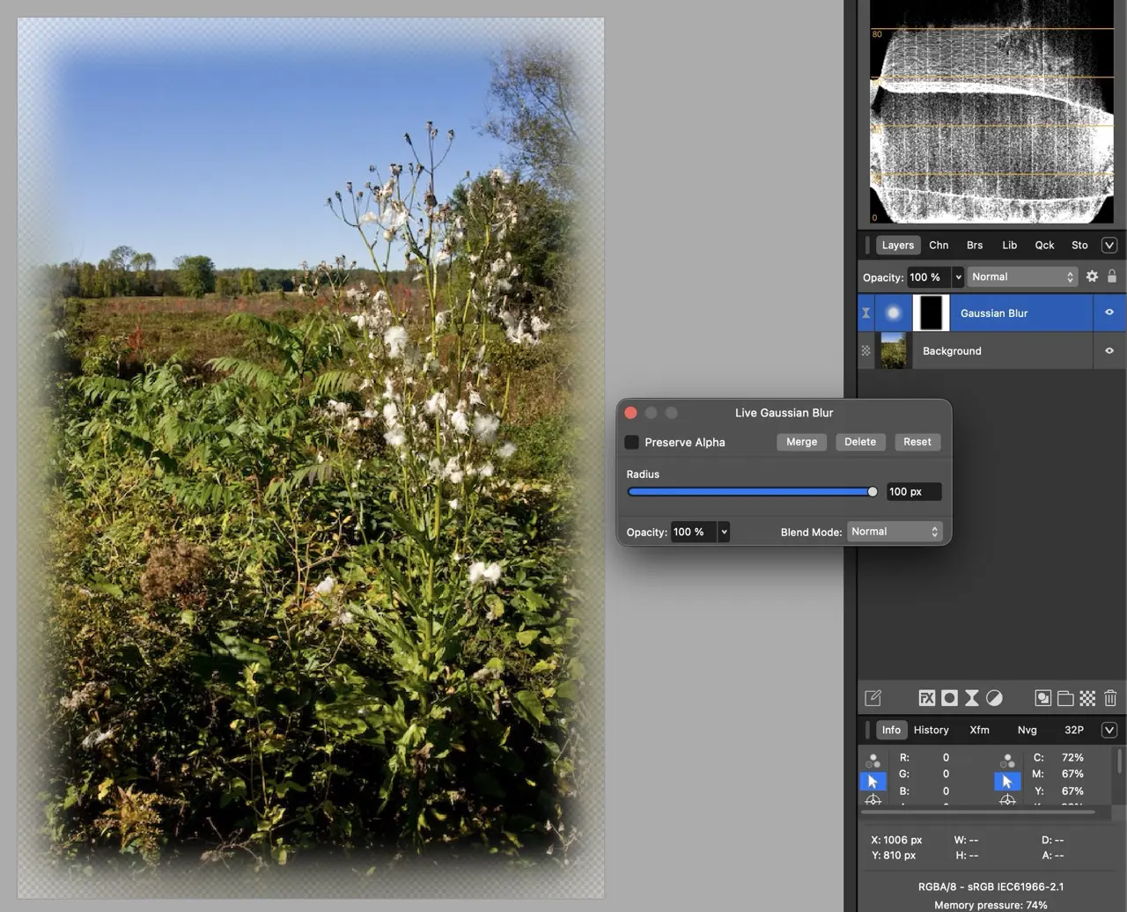The height and width of the screenshot is (912, 1127).
Task: Open the Adjustments half-circle icon
Action: coord(994,698)
